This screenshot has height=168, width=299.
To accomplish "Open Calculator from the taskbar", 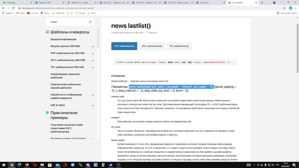I will [x=103, y=165].
